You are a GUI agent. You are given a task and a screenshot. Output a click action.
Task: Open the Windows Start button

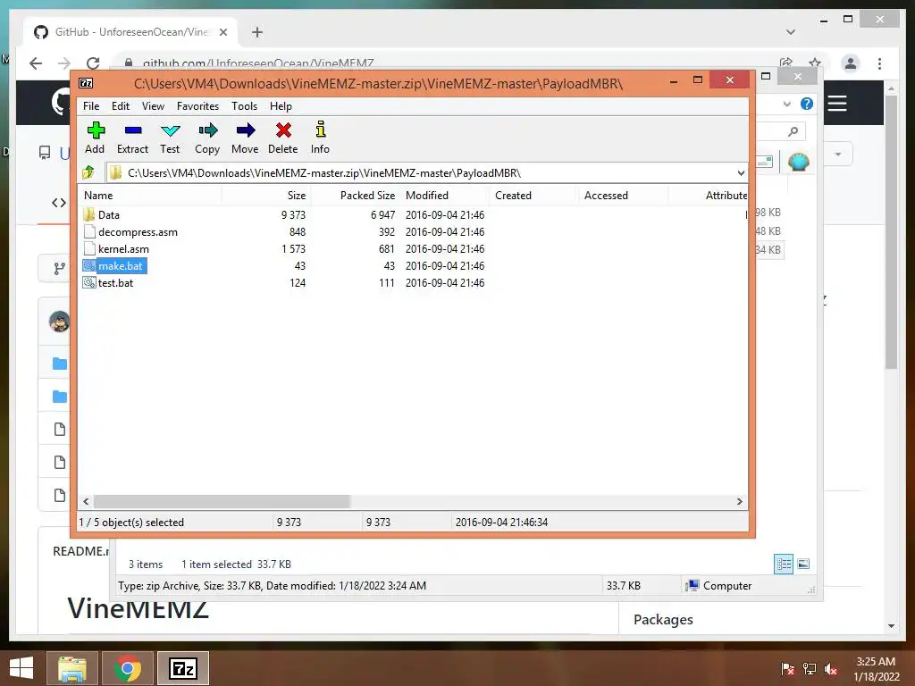point(21,668)
